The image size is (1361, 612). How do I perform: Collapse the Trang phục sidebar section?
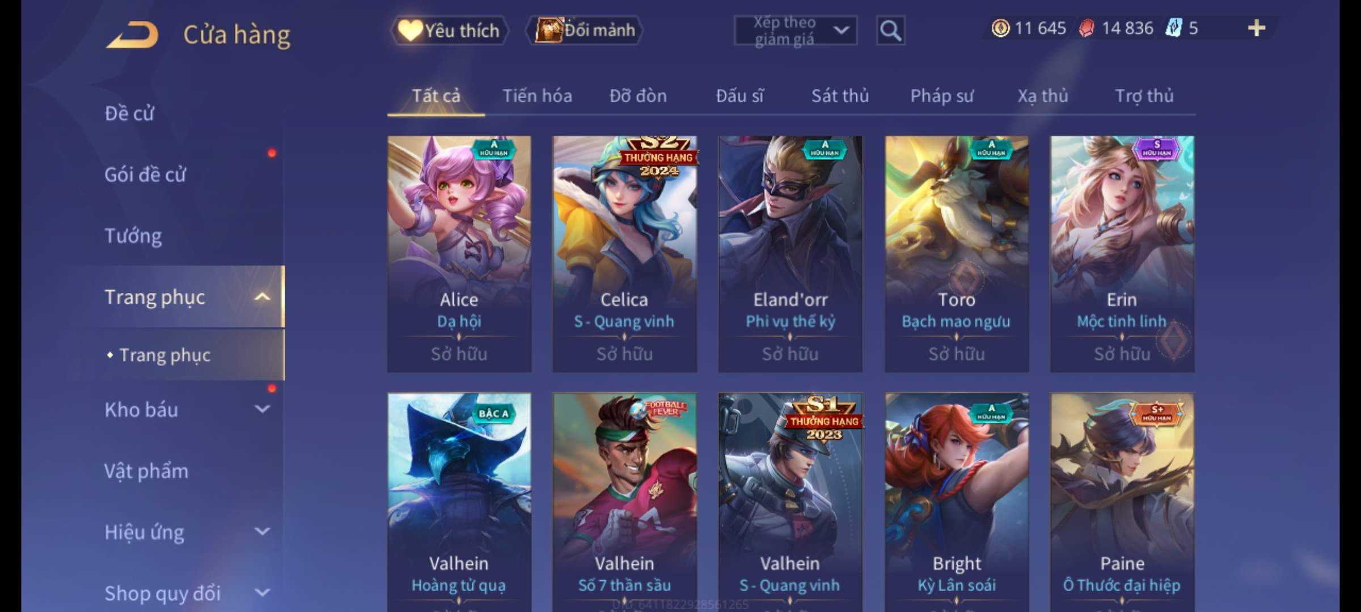262,297
